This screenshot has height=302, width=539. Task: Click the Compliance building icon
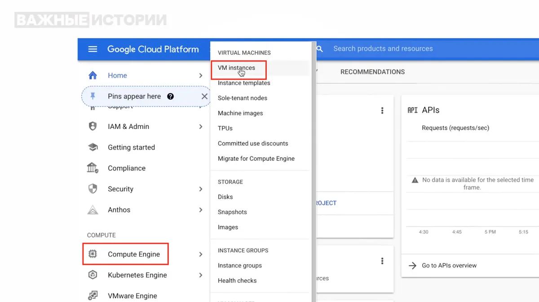93,168
